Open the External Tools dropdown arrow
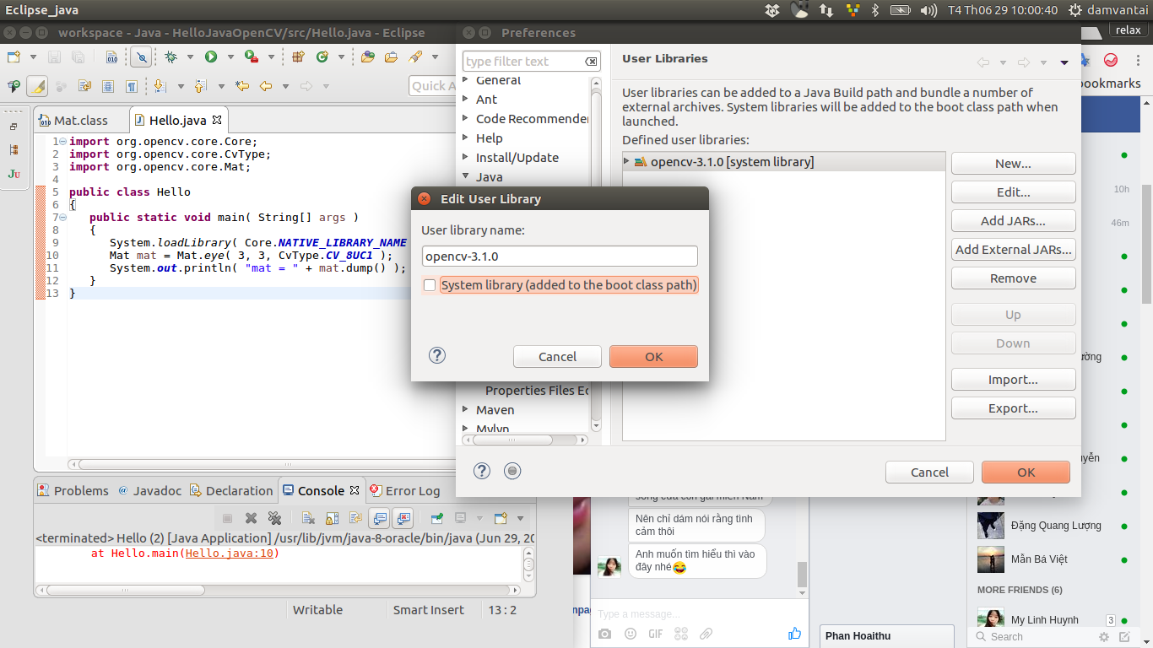Screen dimensions: 1153x648 click(x=271, y=57)
